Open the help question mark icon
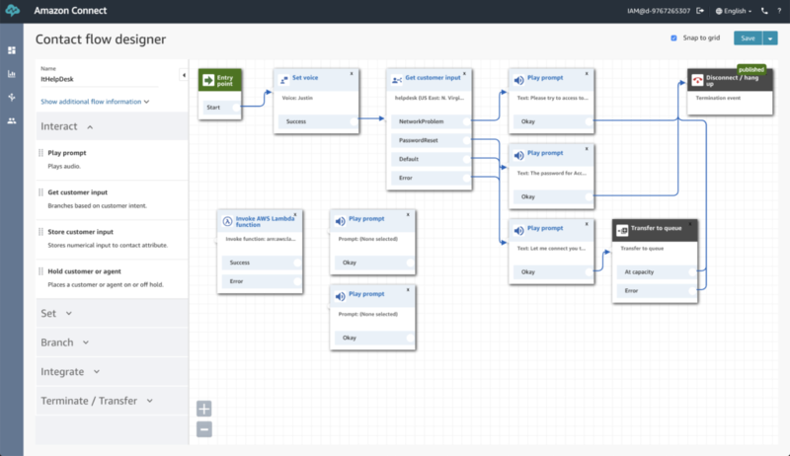 tap(779, 11)
